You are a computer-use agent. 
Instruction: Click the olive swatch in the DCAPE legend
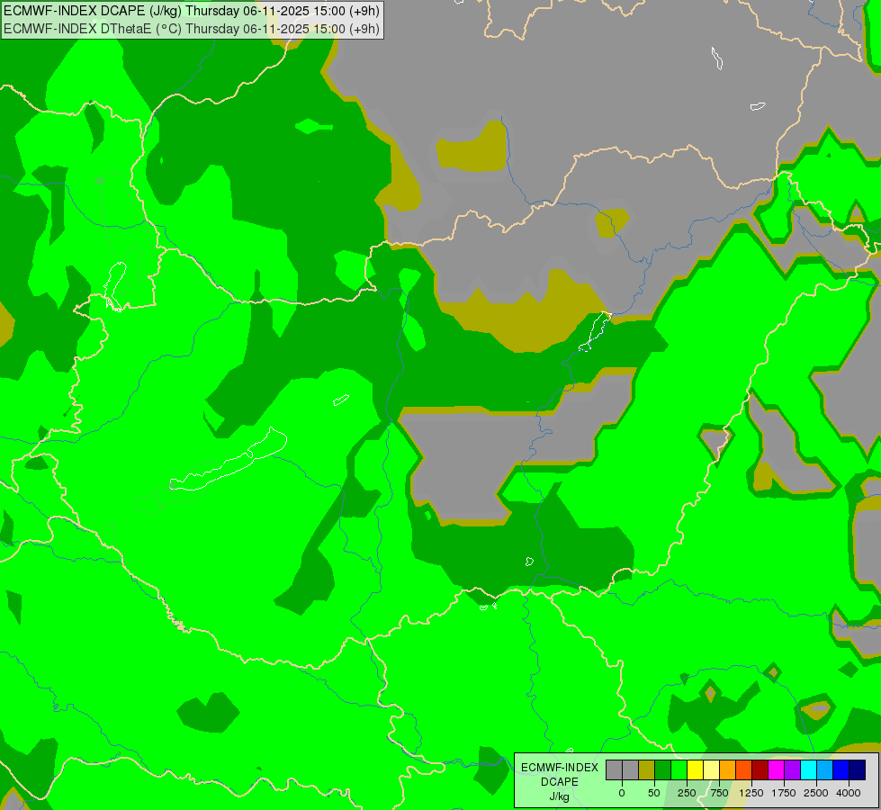point(646,770)
